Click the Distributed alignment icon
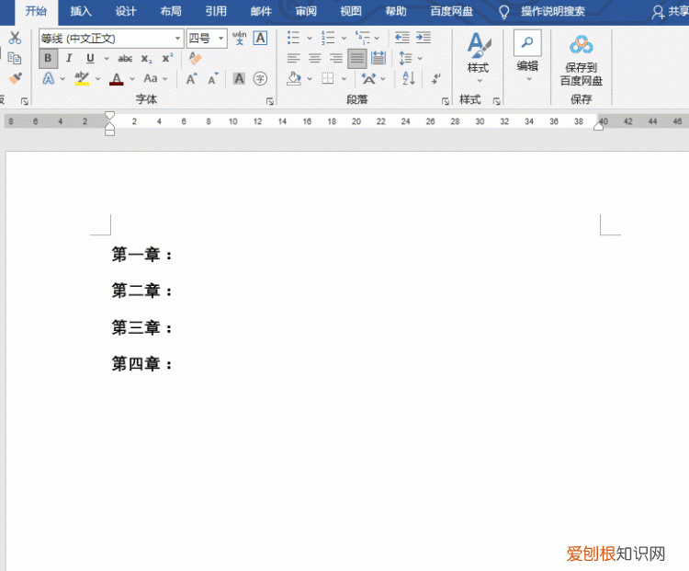The image size is (689, 571). (378, 58)
